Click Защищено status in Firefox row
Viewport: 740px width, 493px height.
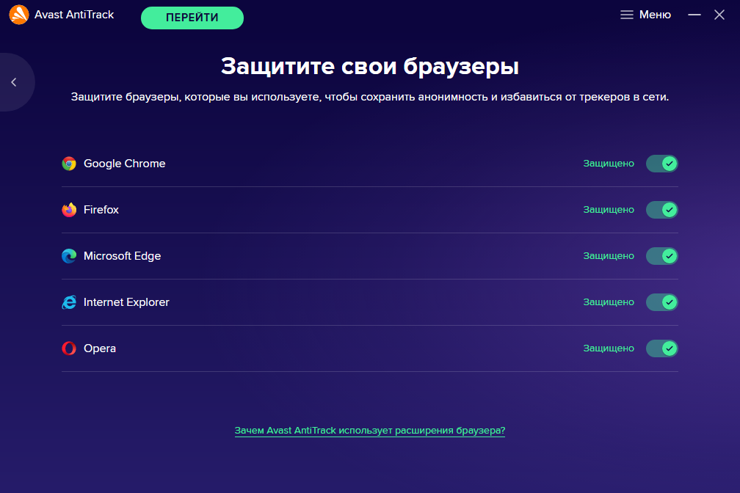[x=609, y=210]
